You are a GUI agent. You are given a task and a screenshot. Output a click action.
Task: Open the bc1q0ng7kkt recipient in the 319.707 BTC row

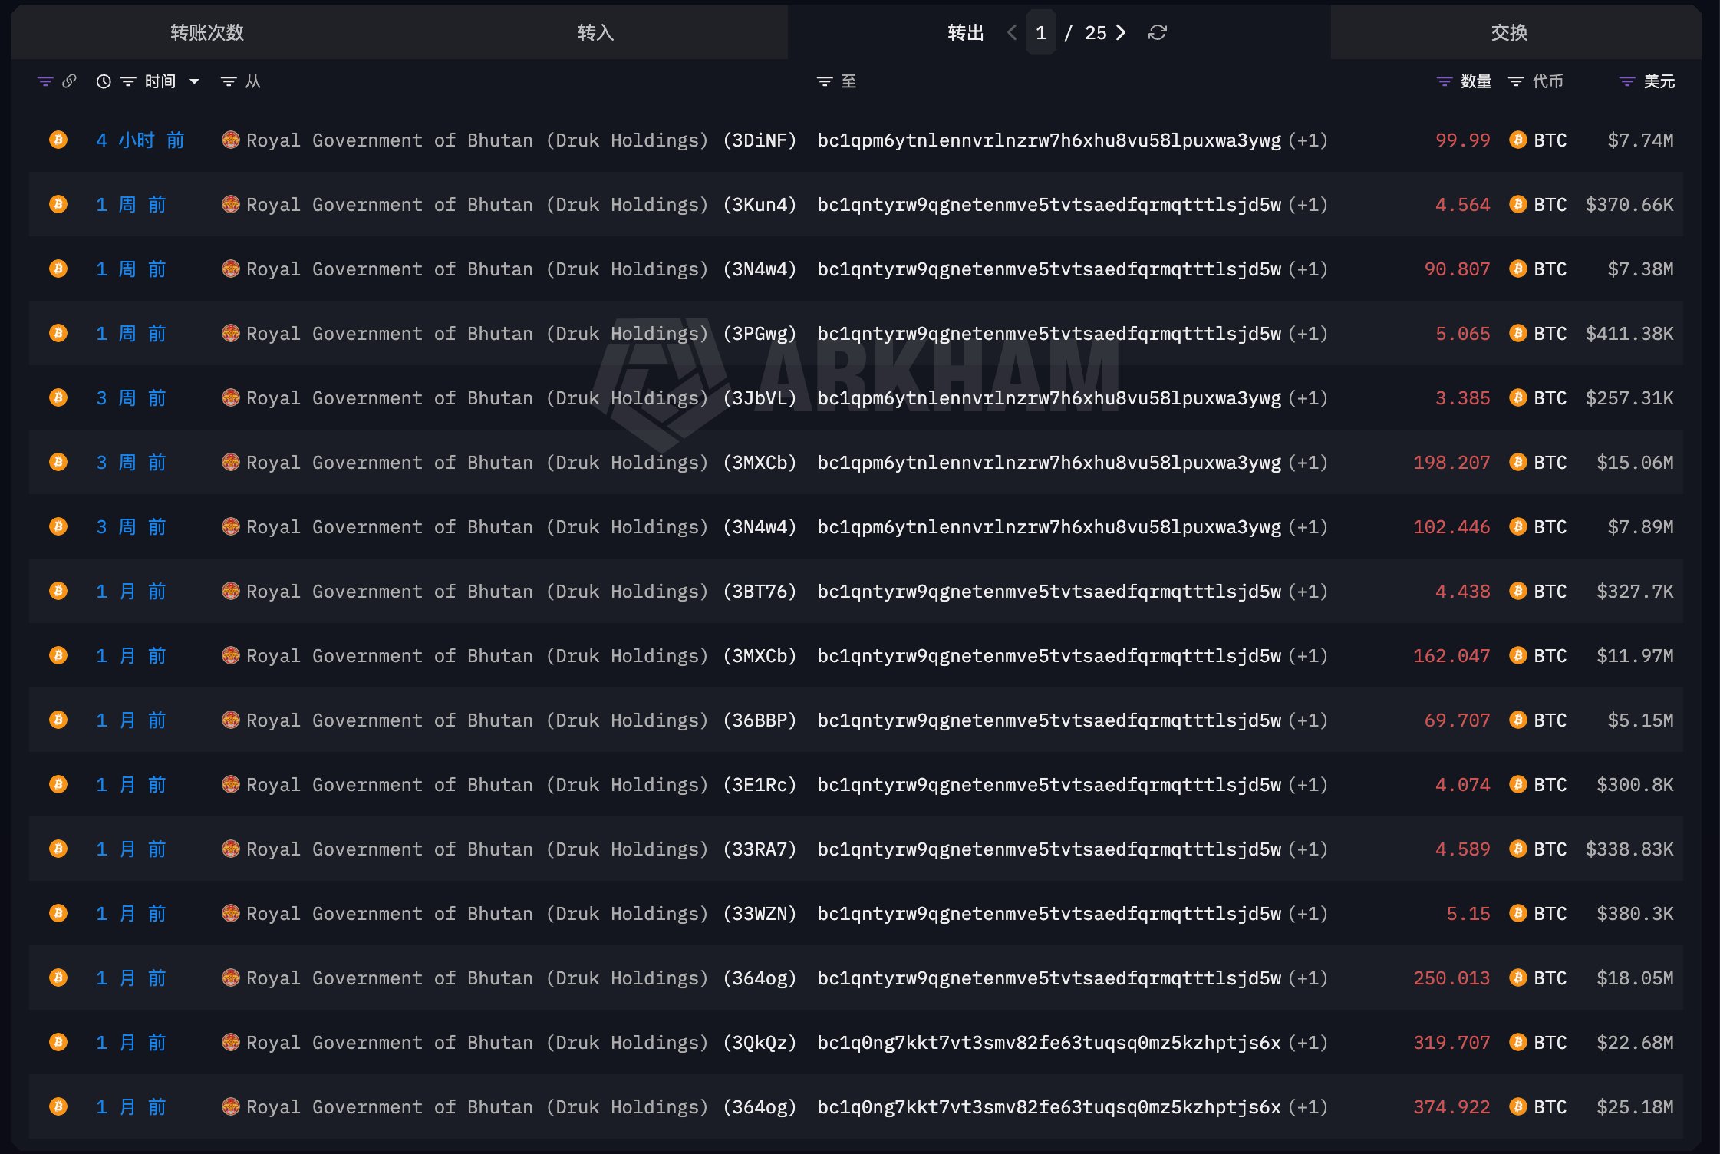click(x=1049, y=1043)
